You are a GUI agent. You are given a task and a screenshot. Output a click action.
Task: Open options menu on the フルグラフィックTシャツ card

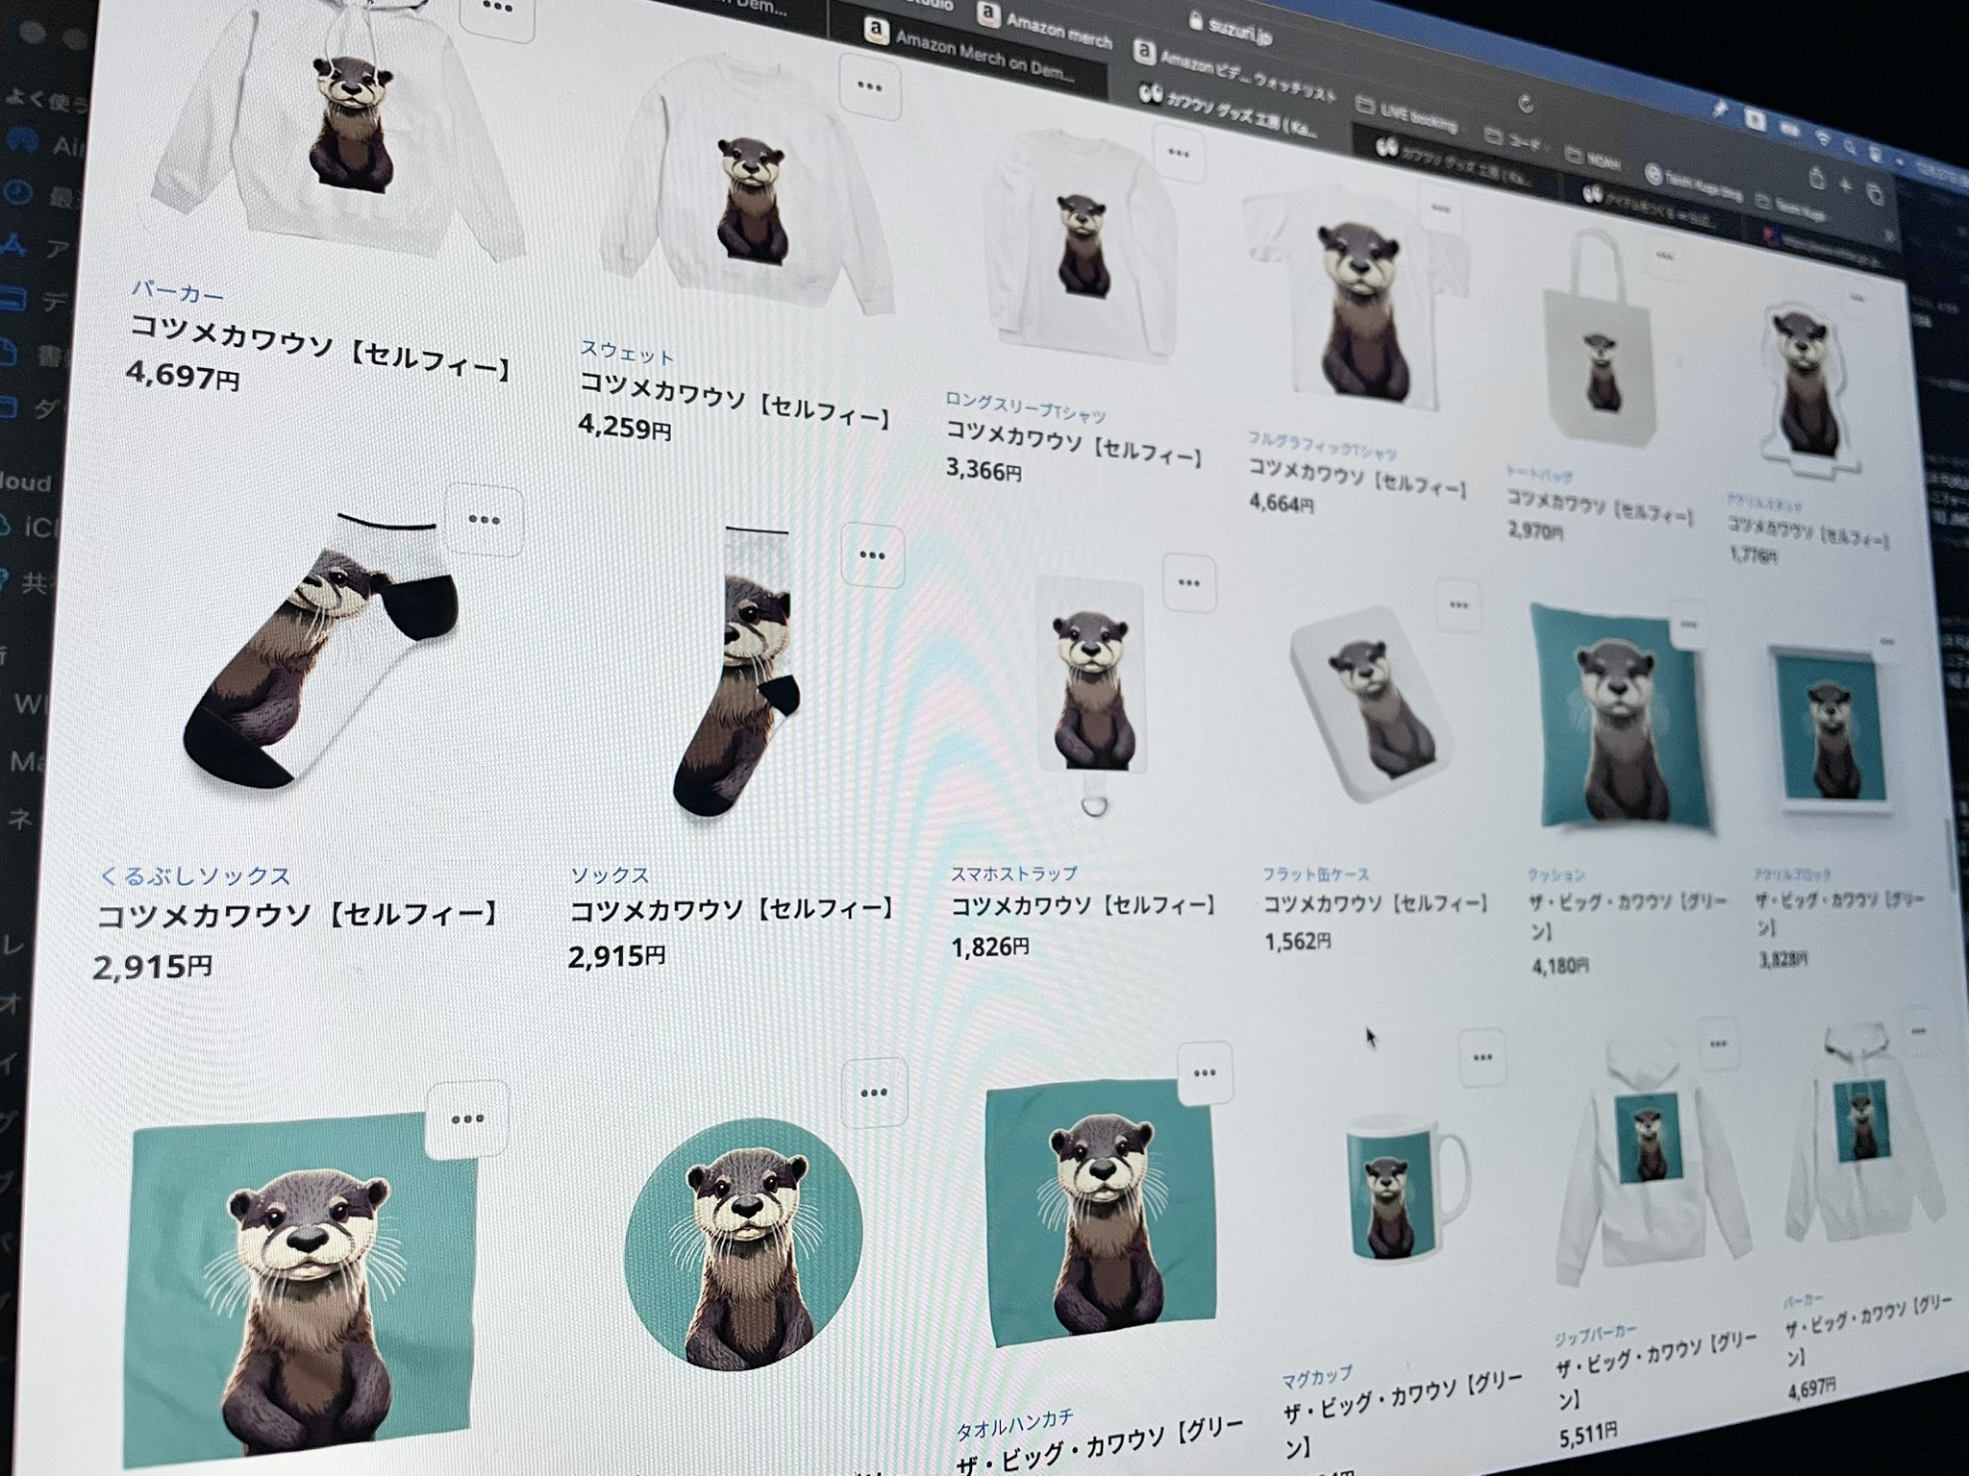pos(1440,209)
